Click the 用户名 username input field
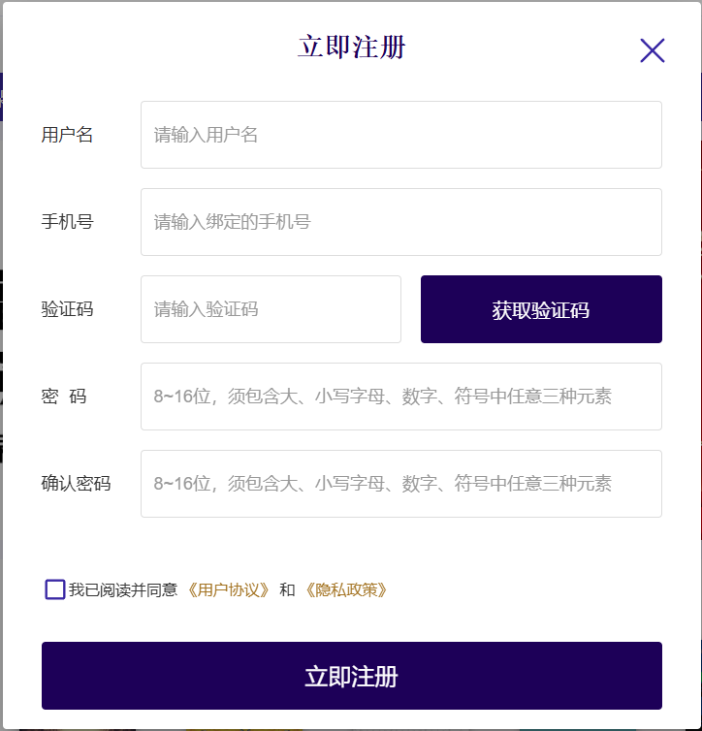Image resolution: width=702 pixels, height=731 pixels. (x=400, y=135)
